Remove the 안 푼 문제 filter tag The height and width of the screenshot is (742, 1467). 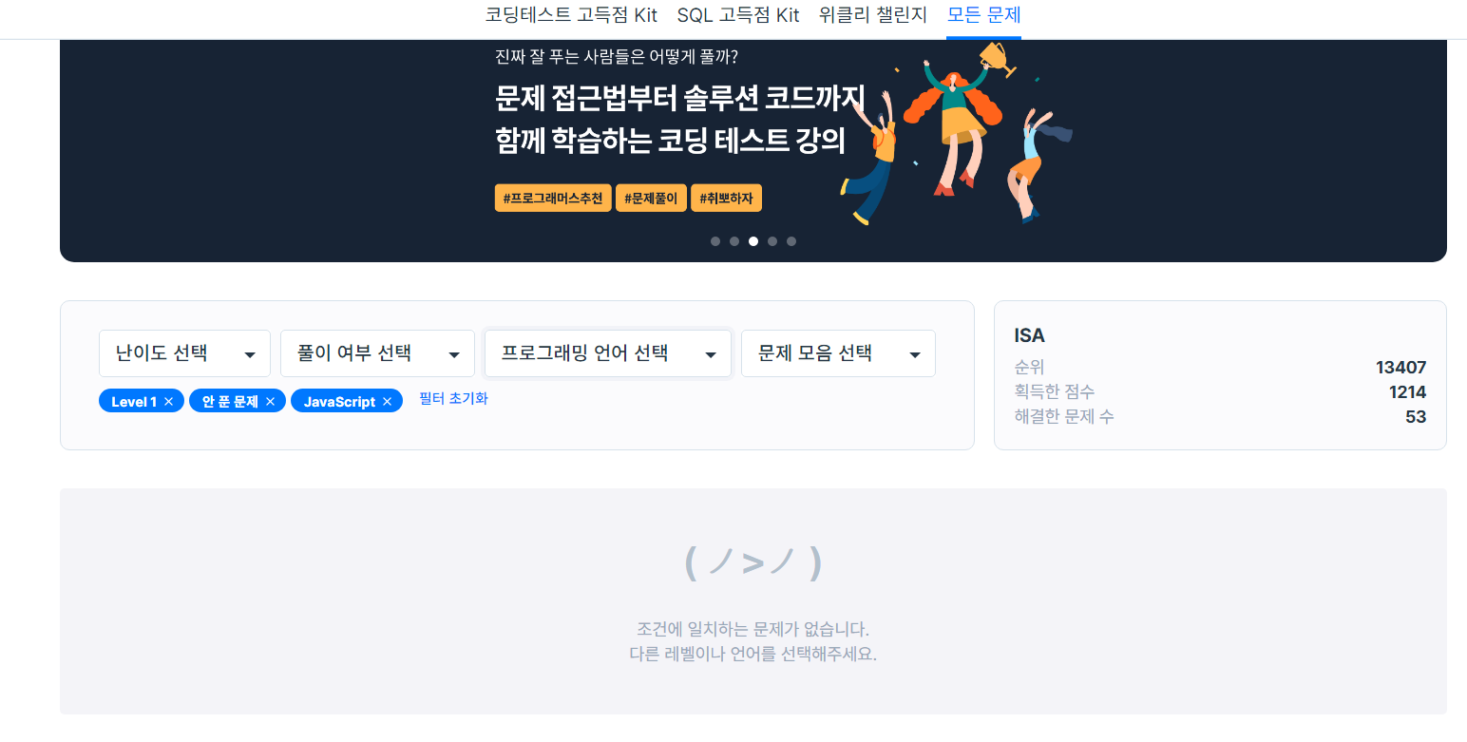[x=270, y=402]
